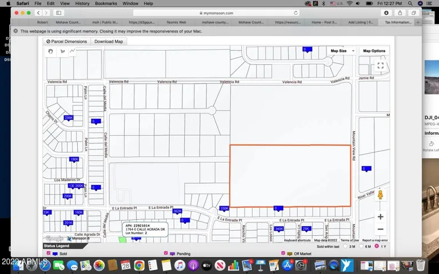
Task: Show Safari tab overview
Action: [x=413, y=13]
